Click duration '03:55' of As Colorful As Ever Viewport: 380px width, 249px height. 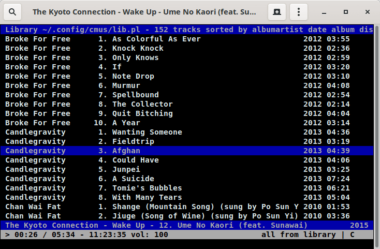[x=338, y=39]
